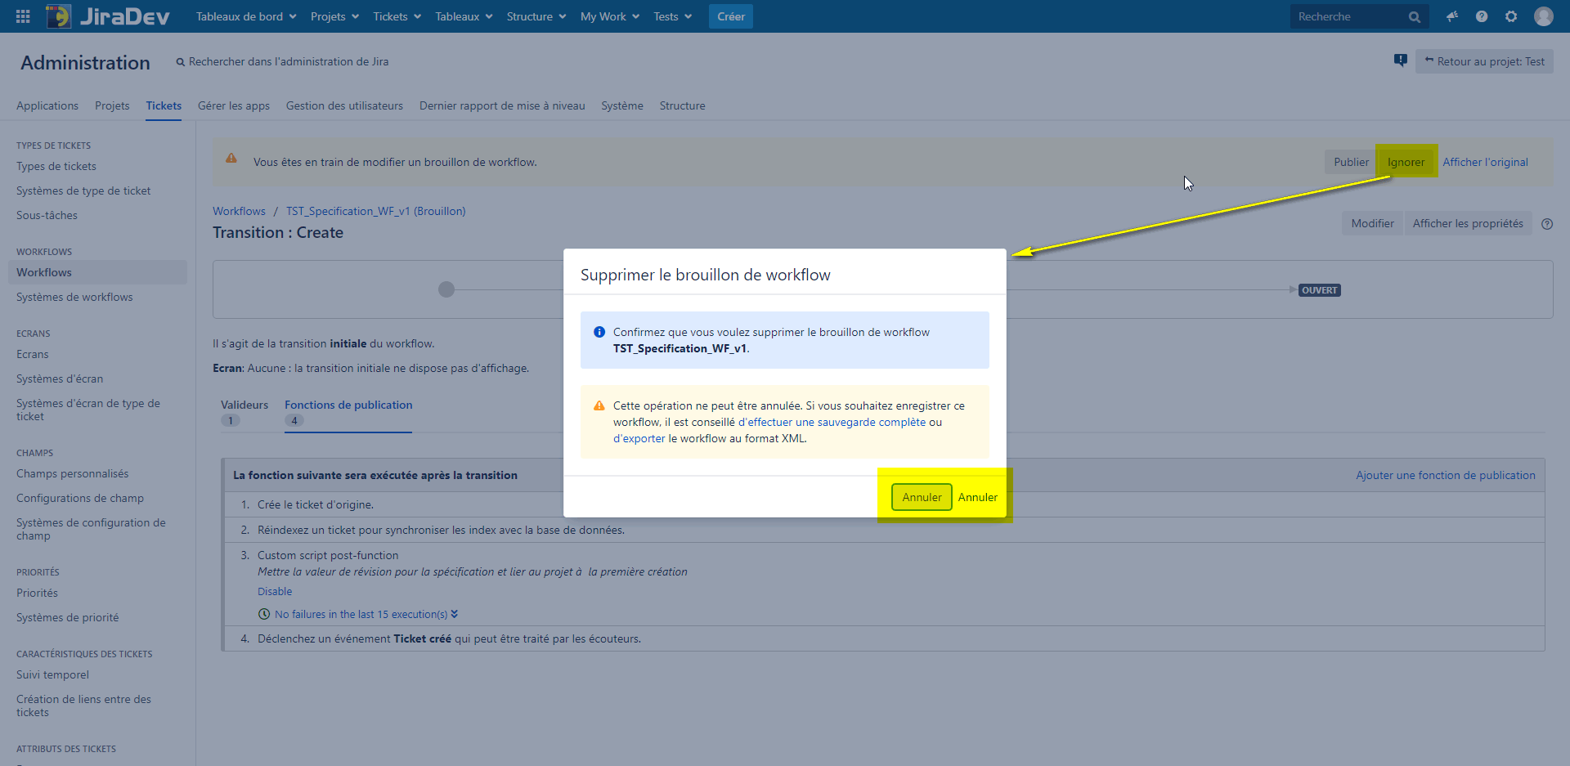Select the Gestion des utilisateurs tab

344,105
